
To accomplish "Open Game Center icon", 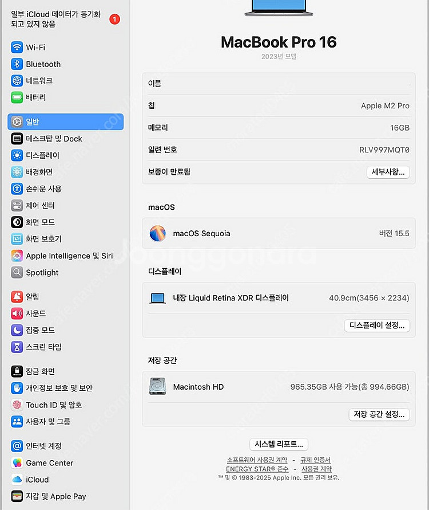I will pos(17,462).
